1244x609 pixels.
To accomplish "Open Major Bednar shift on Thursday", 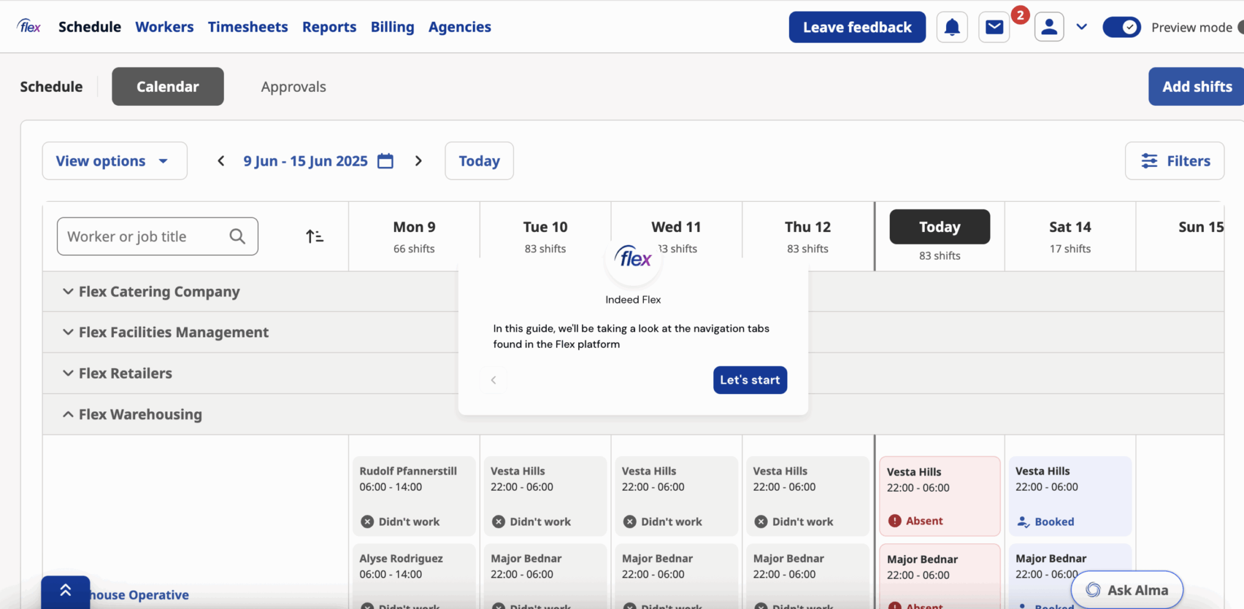I will tap(807, 576).
